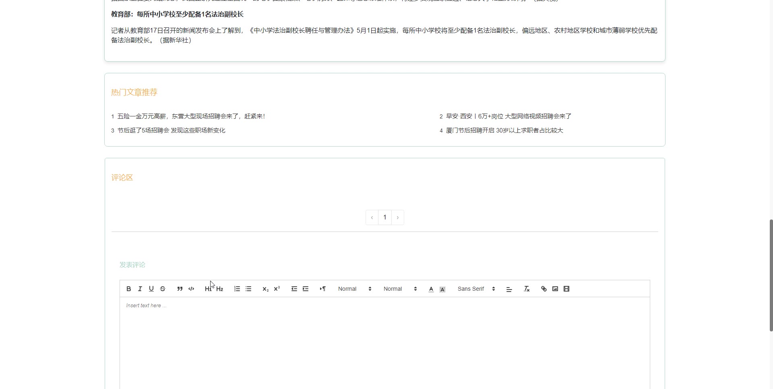The width and height of the screenshot is (773, 389).
Task: Toggle bold formatting in the comment editor
Action: coord(128,289)
